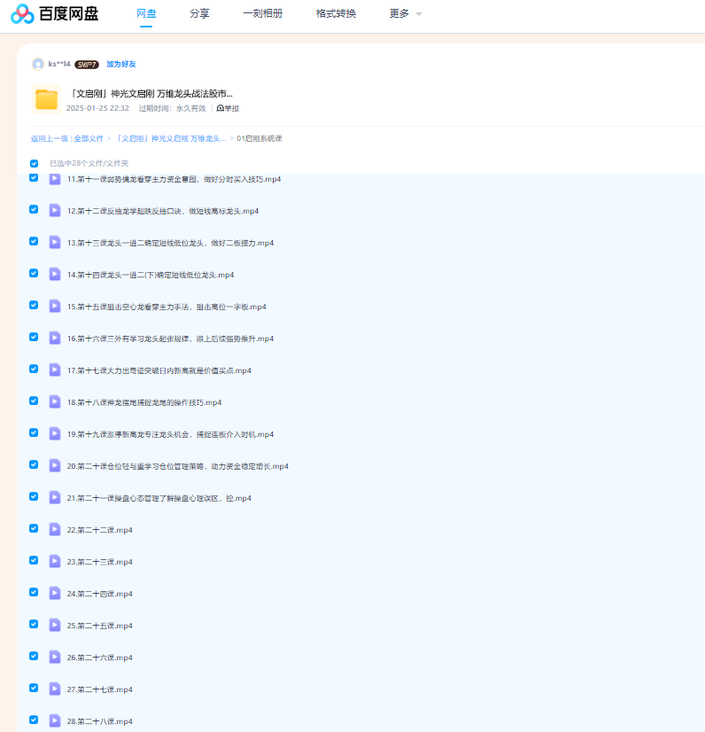Toggle the select-all checkbox (已选中28个文件)

34,163
